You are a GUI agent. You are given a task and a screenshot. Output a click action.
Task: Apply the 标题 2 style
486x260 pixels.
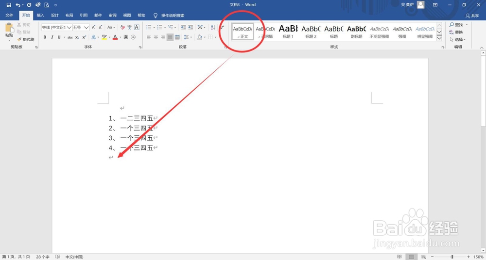point(311,31)
